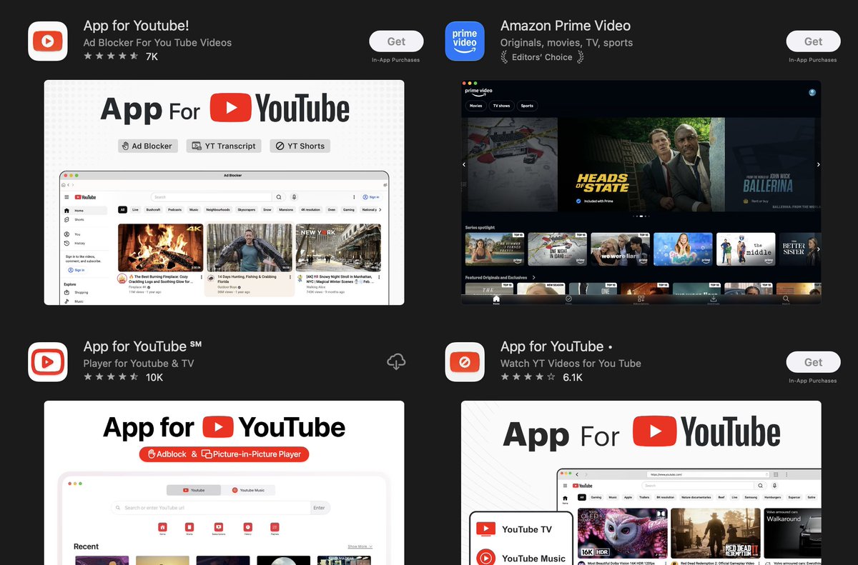This screenshot has width=858, height=565.
Task: Open the "App for Youtube!" title link
Action: 137,26
